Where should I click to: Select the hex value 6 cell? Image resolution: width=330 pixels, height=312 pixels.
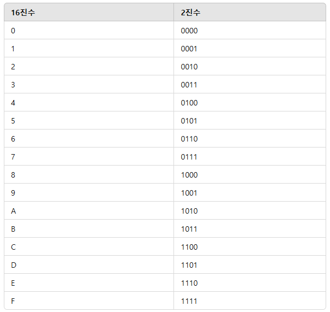[13, 139]
